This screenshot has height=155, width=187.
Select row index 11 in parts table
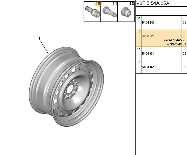[x=138, y=49]
